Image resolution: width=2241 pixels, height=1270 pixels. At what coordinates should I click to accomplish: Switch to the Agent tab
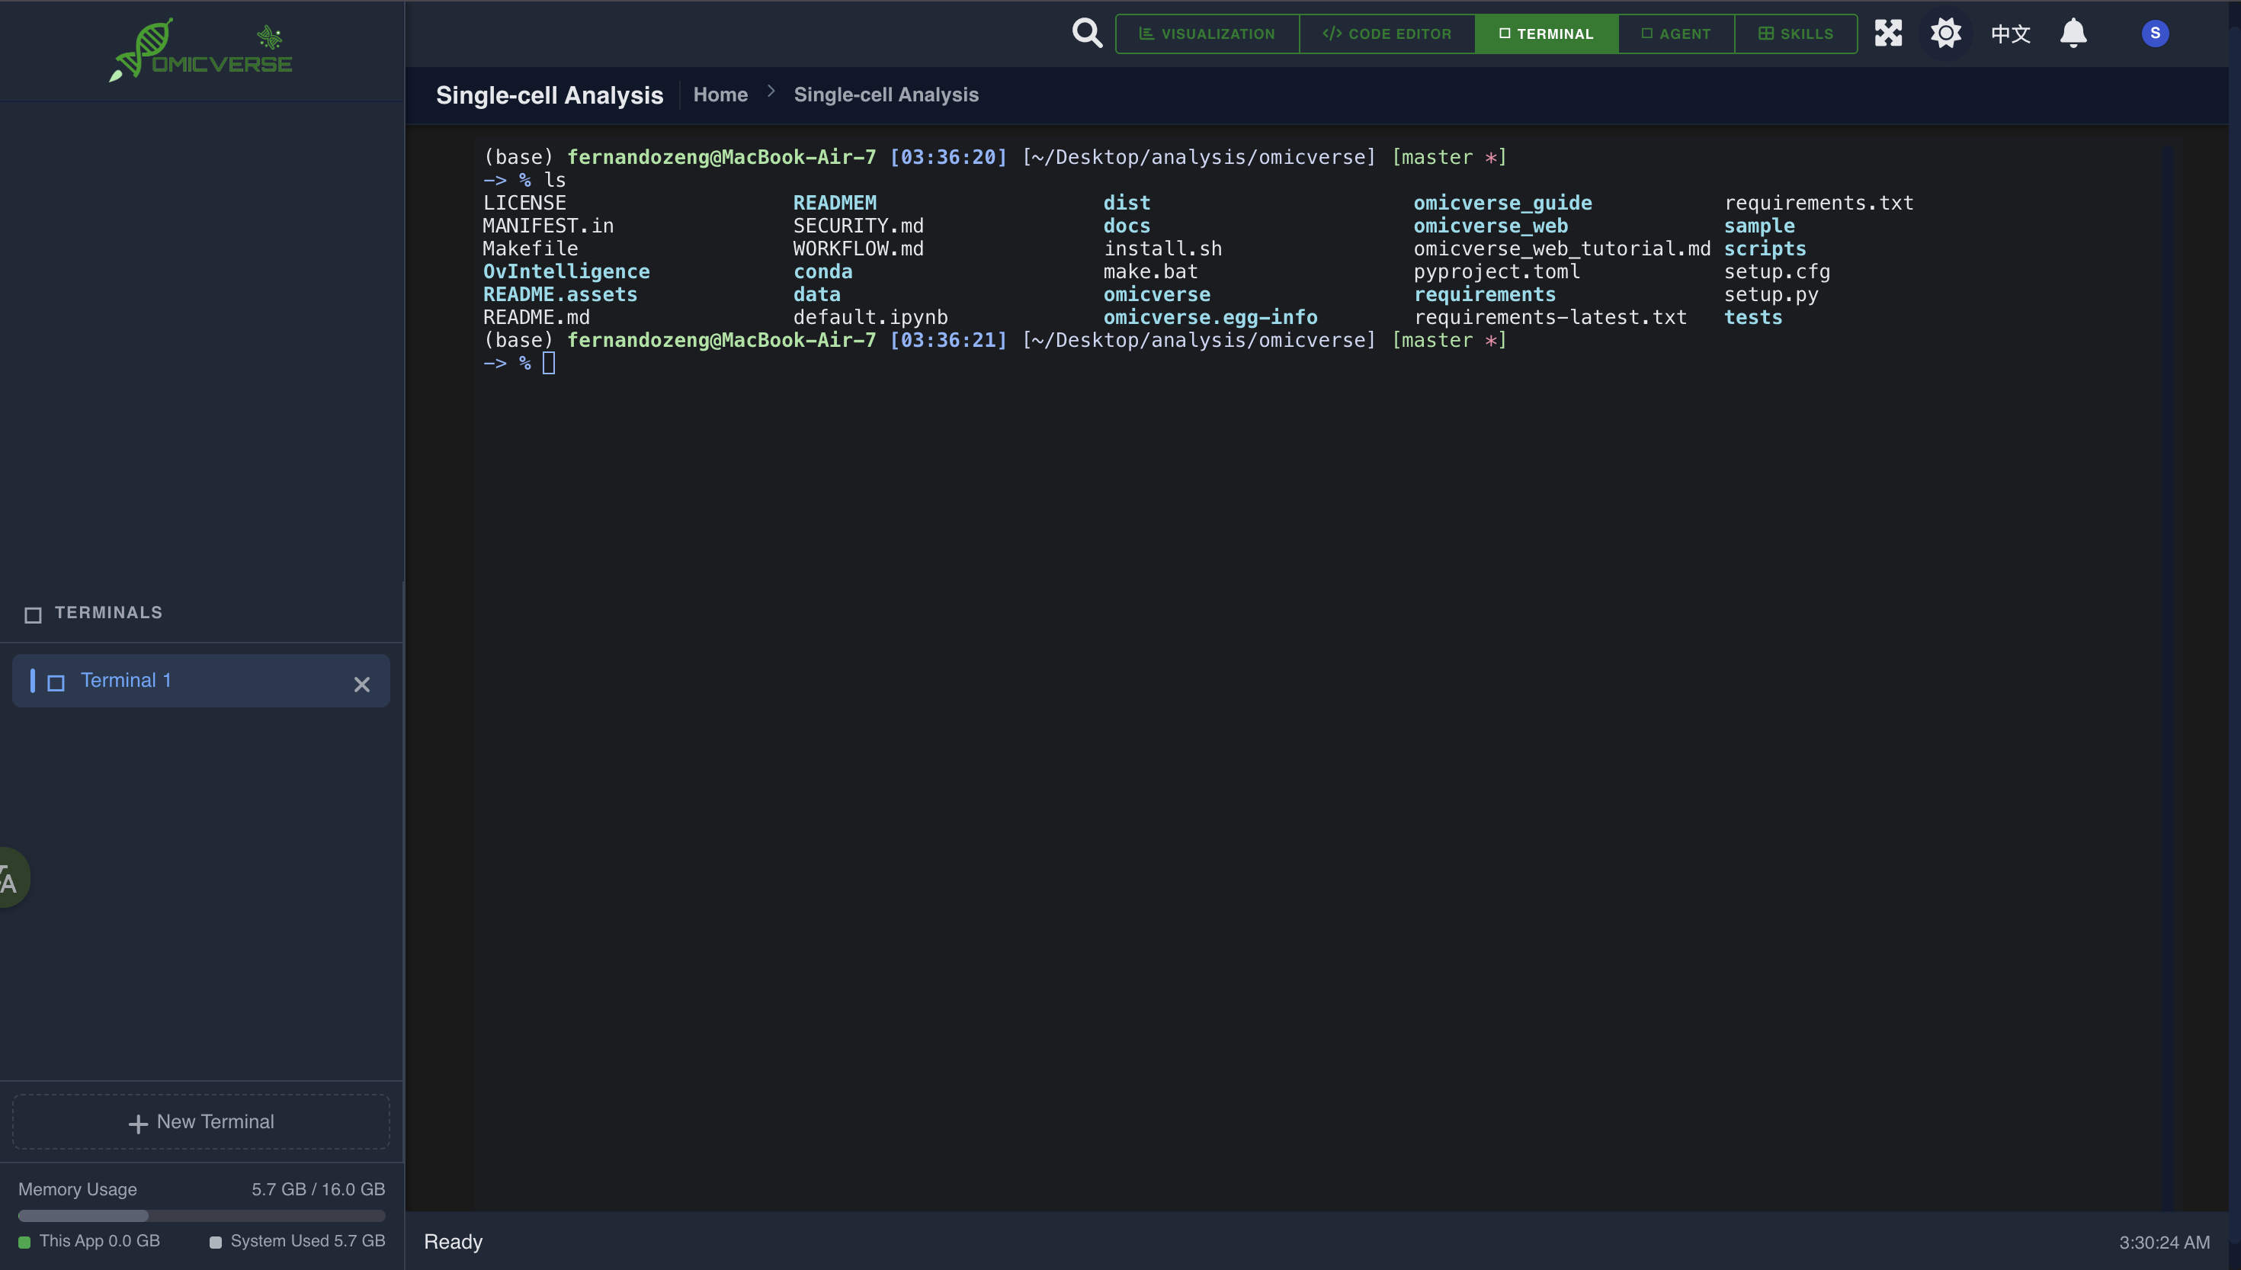tap(1675, 34)
